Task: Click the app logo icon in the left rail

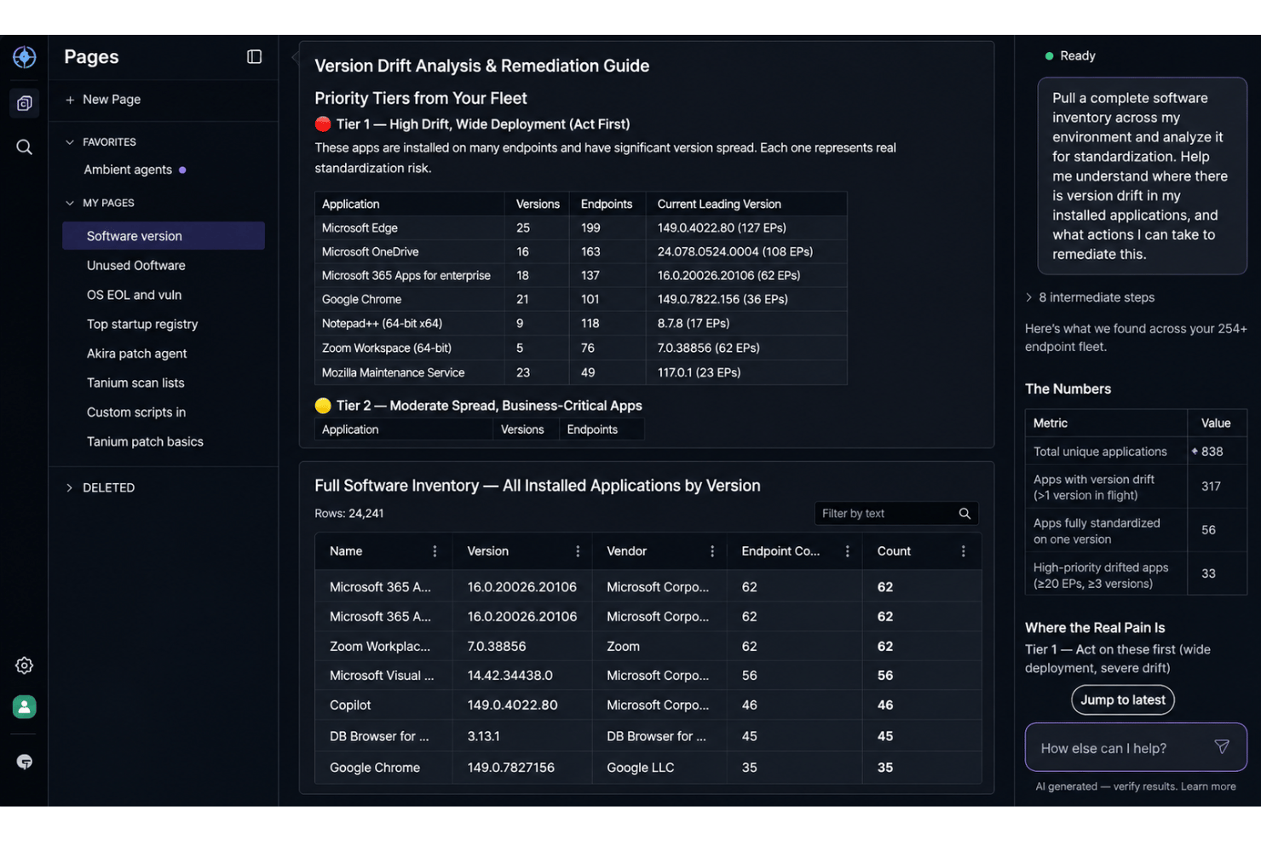Action: point(24,57)
